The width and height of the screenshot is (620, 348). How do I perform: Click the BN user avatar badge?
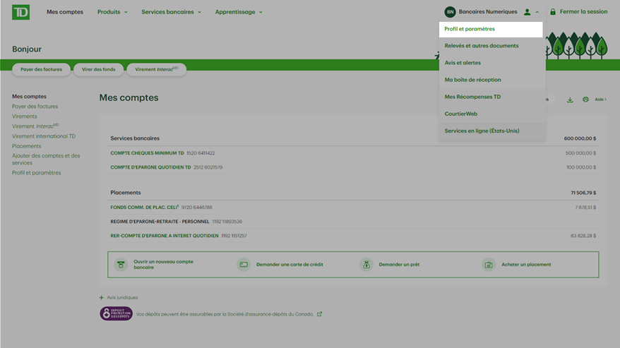point(450,12)
